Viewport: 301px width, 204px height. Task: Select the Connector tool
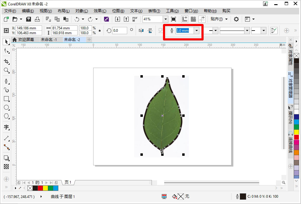click(x=7, y=147)
